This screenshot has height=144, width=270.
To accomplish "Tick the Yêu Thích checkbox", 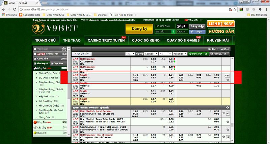I will click(x=35, y=49).
